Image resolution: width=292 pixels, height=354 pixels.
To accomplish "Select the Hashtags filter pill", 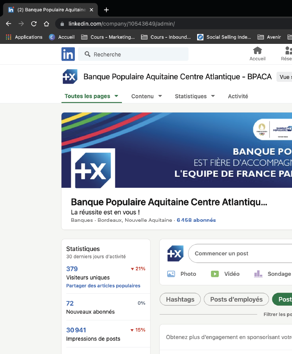I will click(180, 299).
